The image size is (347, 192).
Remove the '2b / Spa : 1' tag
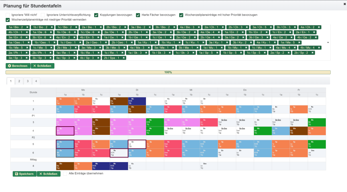[x=124, y=58]
